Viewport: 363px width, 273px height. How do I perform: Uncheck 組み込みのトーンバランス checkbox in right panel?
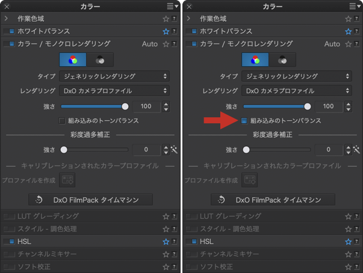point(244,121)
